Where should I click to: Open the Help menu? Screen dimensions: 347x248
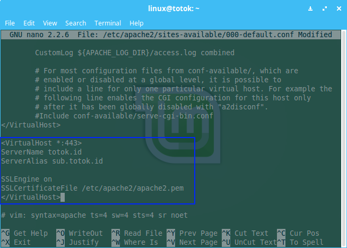click(136, 23)
